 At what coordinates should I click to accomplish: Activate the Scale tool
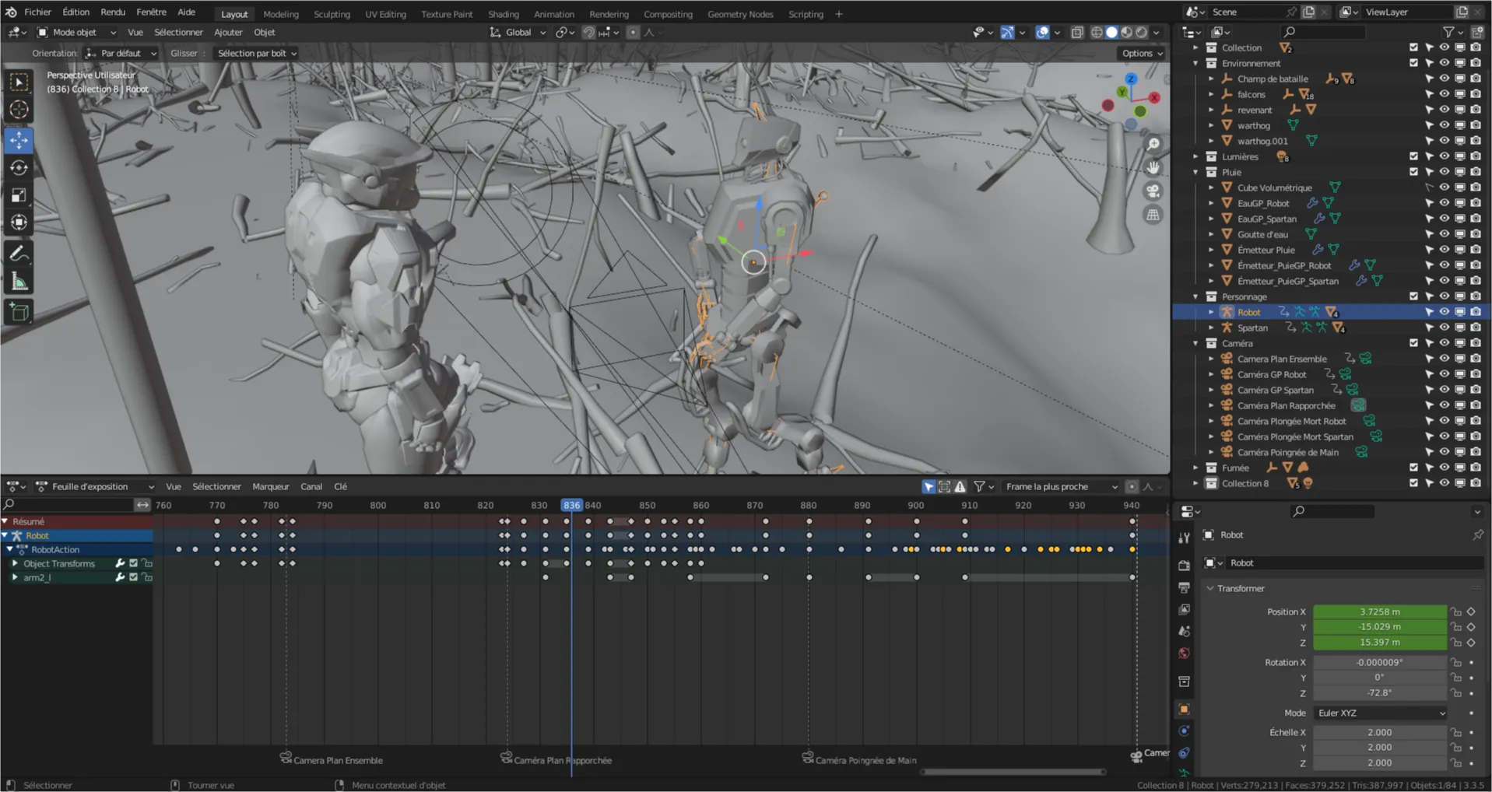pyautogui.click(x=19, y=195)
